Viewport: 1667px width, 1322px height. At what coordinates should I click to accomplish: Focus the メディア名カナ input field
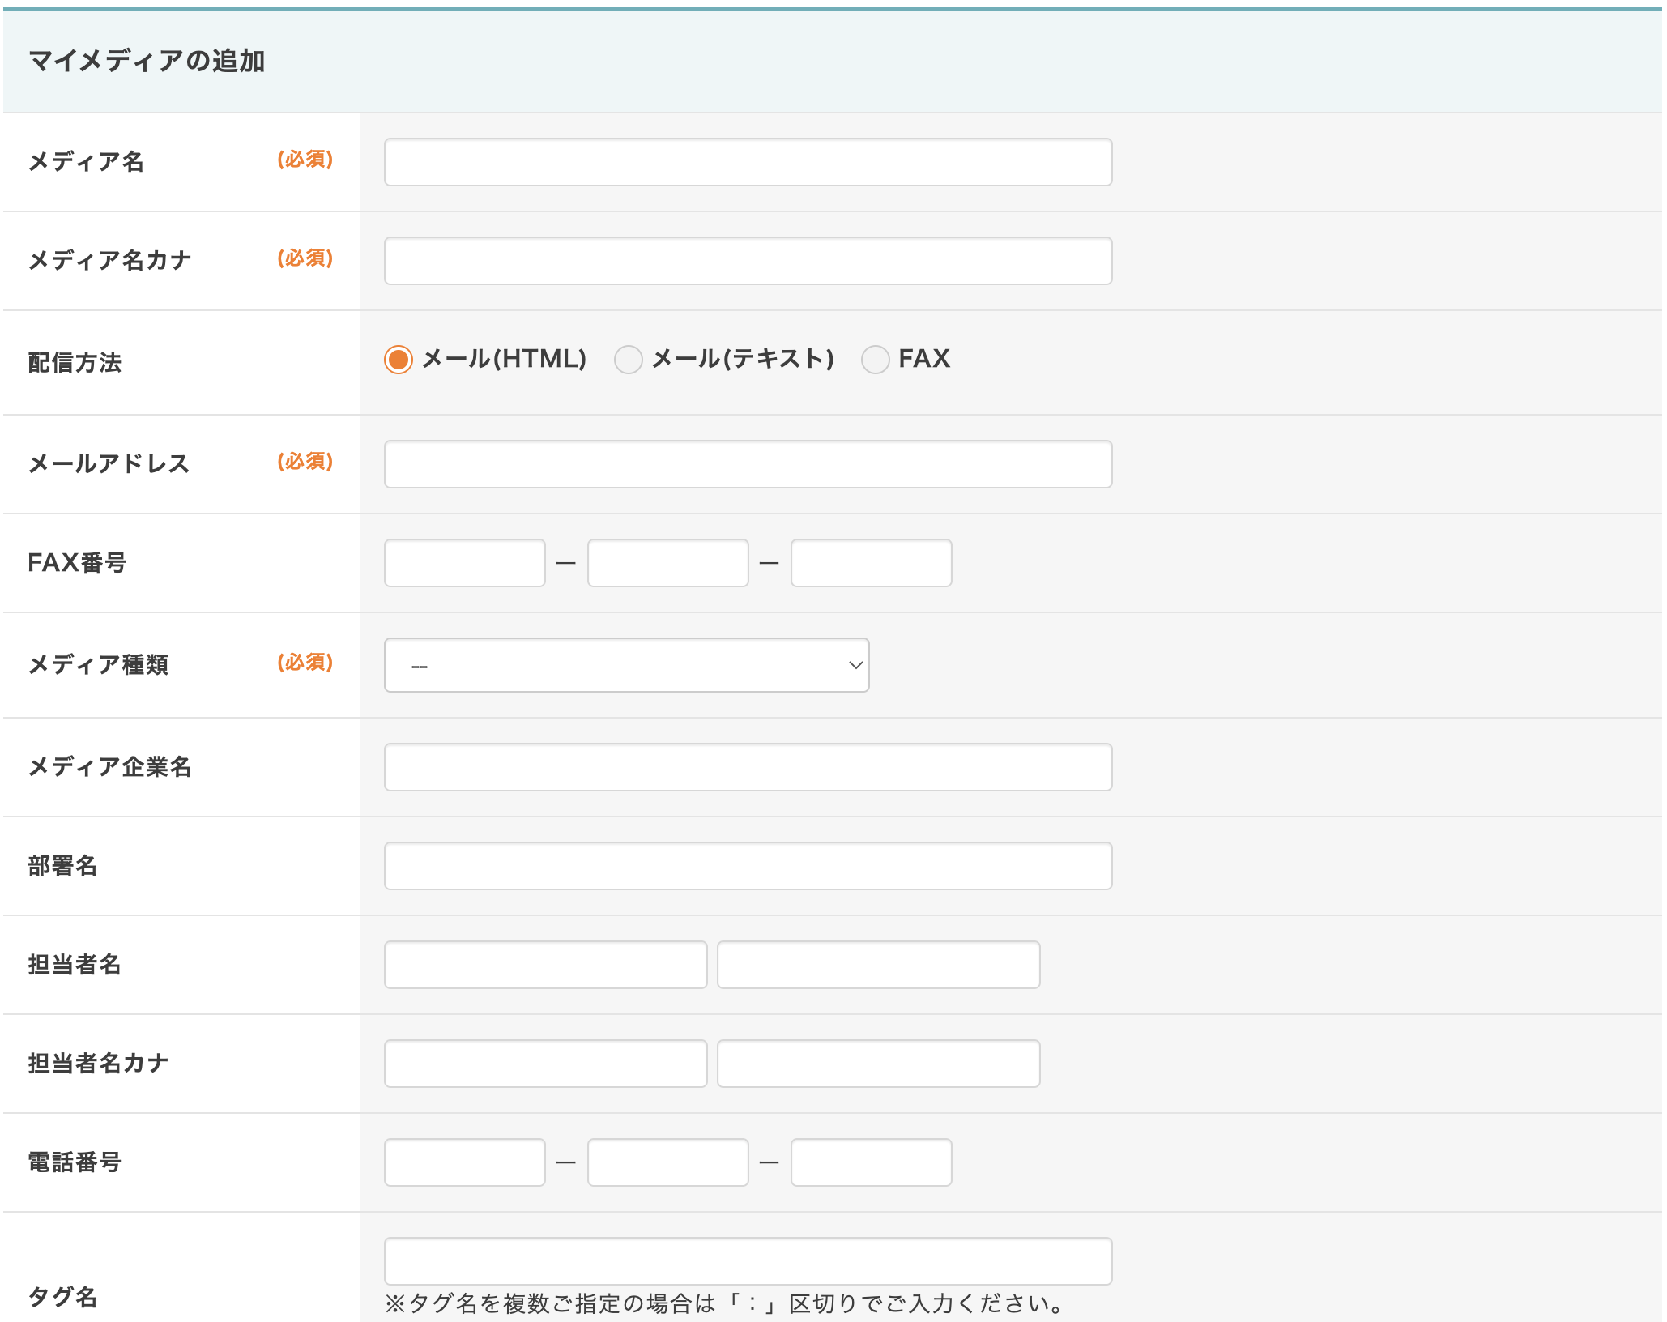(747, 261)
